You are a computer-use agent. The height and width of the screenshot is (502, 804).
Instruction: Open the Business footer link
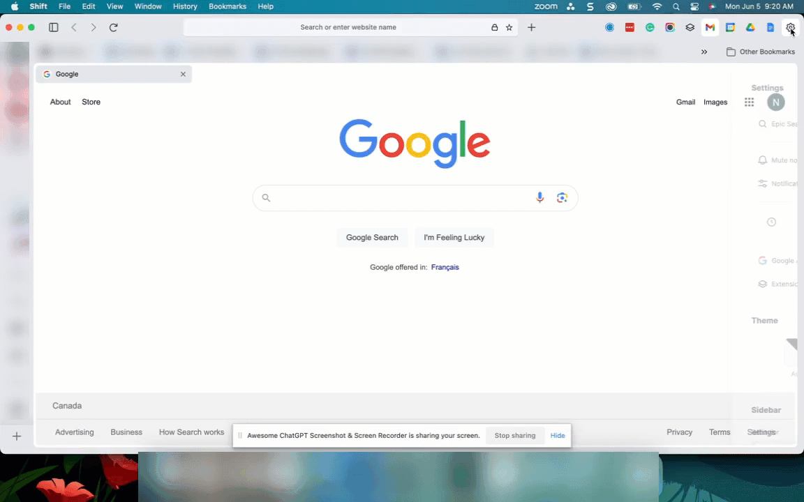pos(126,432)
